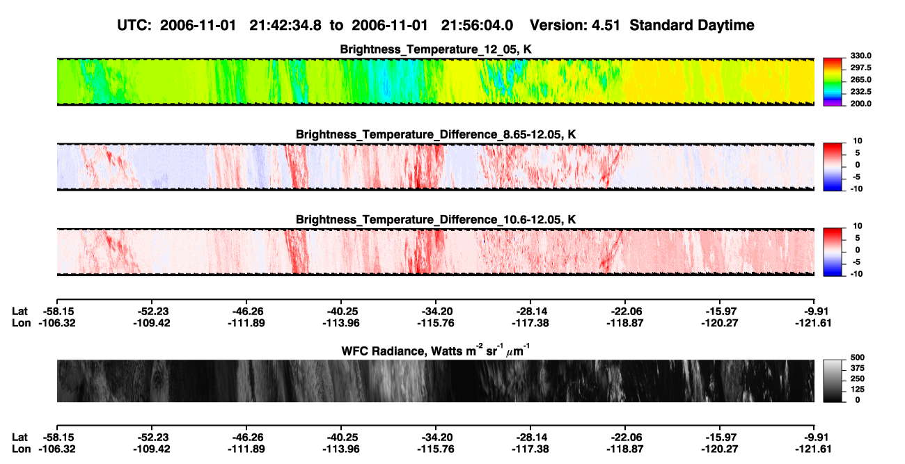The image size is (905, 464).
Task: Click the '330.0' colorbar tick label
Action: pyautogui.click(x=860, y=56)
